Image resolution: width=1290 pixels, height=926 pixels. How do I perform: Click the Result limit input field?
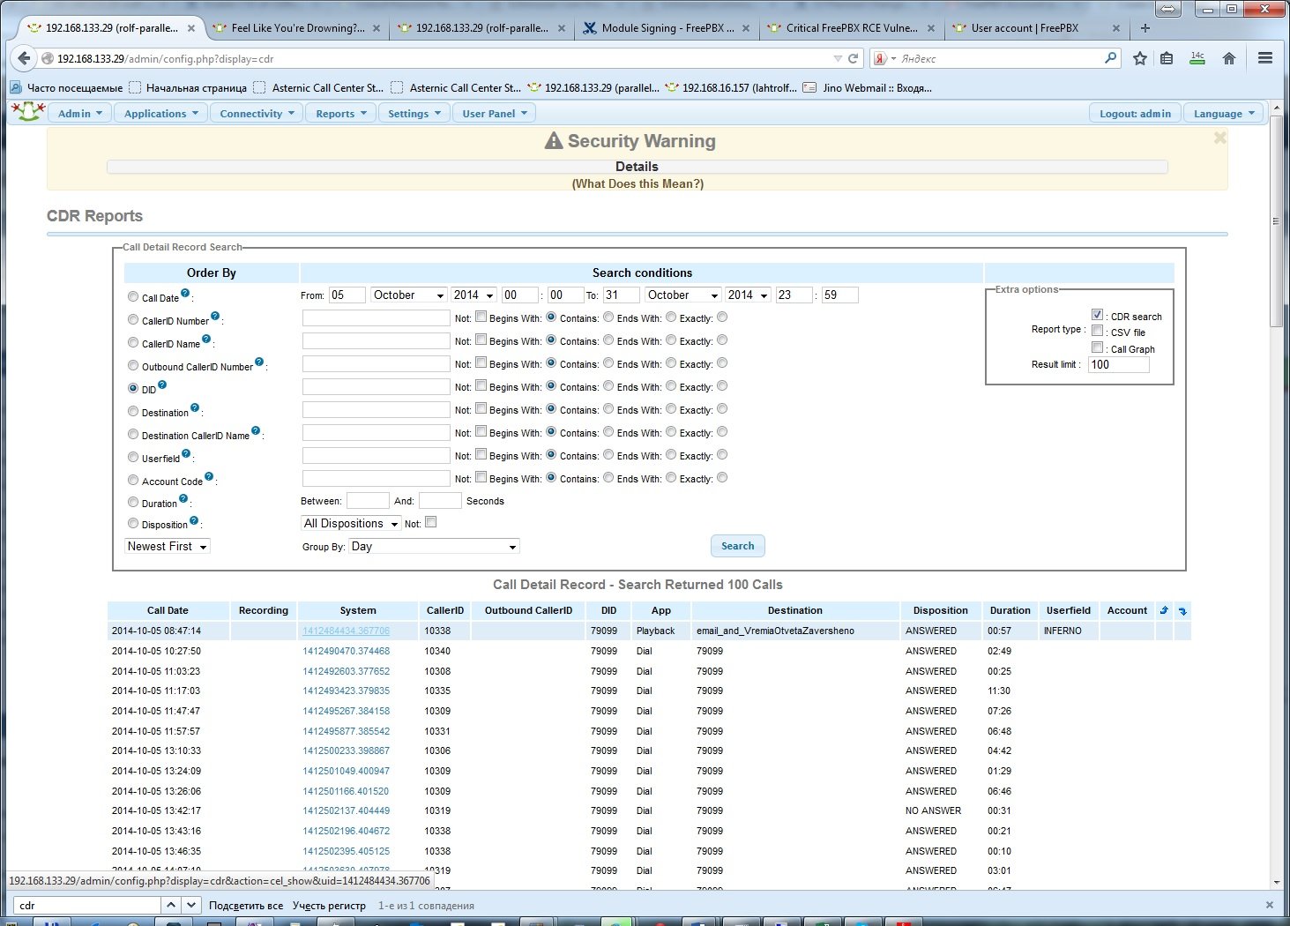[x=1118, y=364]
